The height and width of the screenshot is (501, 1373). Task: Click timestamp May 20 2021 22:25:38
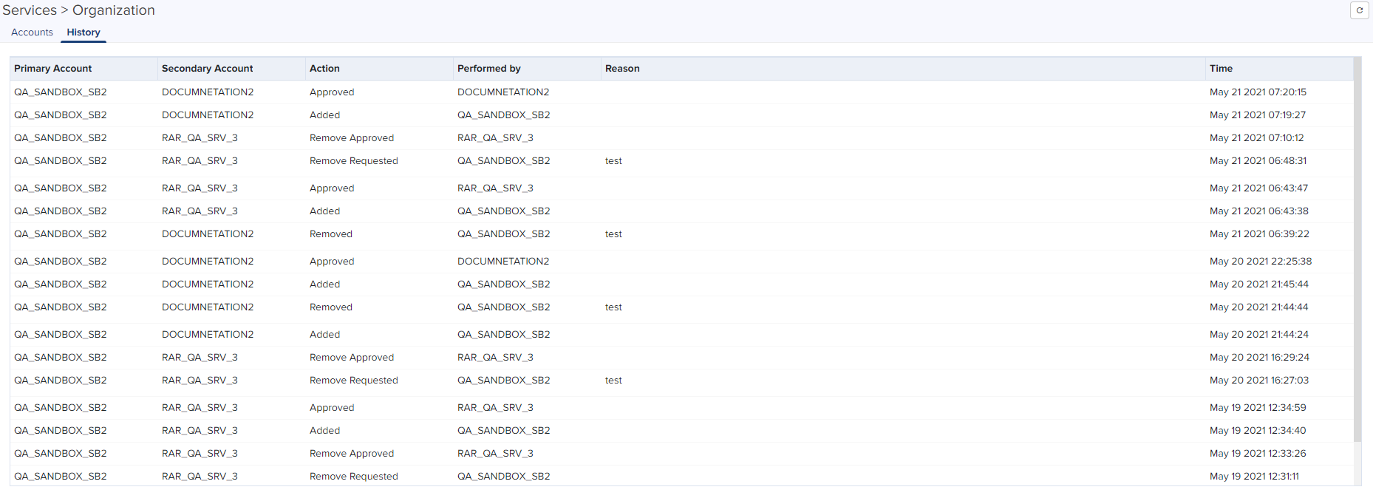[x=1261, y=262]
